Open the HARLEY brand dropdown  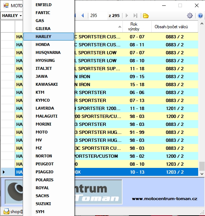point(12,16)
